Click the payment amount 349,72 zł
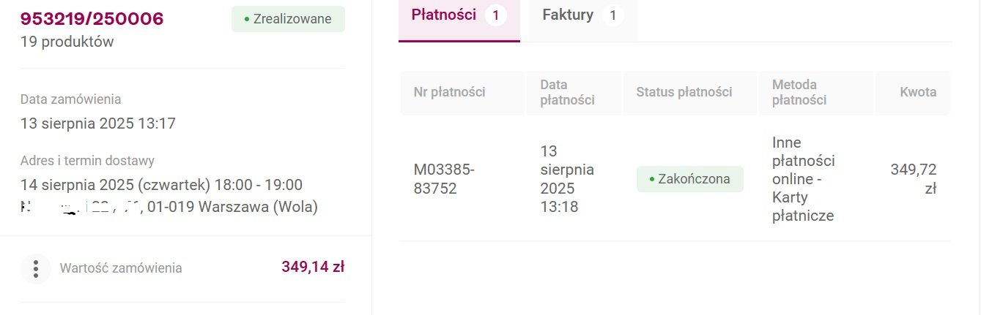 click(x=914, y=179)
